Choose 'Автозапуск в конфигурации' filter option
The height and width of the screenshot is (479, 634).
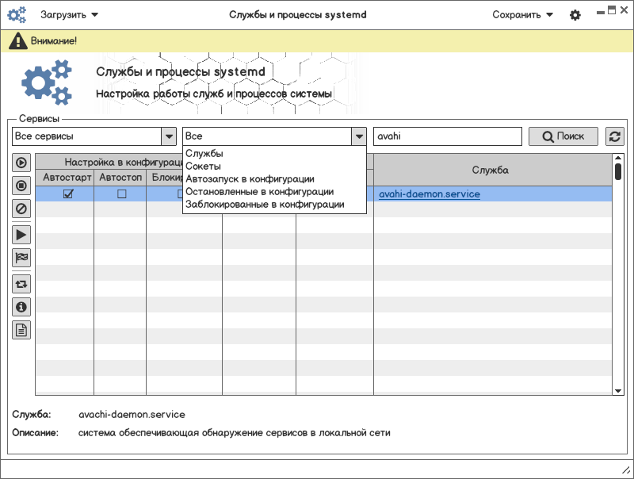(250, 179)
